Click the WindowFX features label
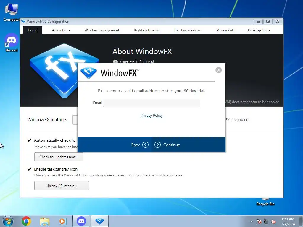 47,120
